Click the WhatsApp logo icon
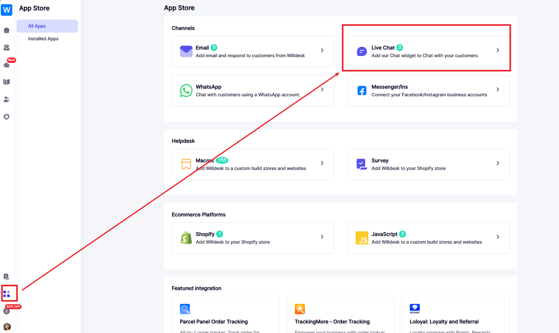Image resolution: width=559 pixels, height=333 pixels. [x=186, y=91]
